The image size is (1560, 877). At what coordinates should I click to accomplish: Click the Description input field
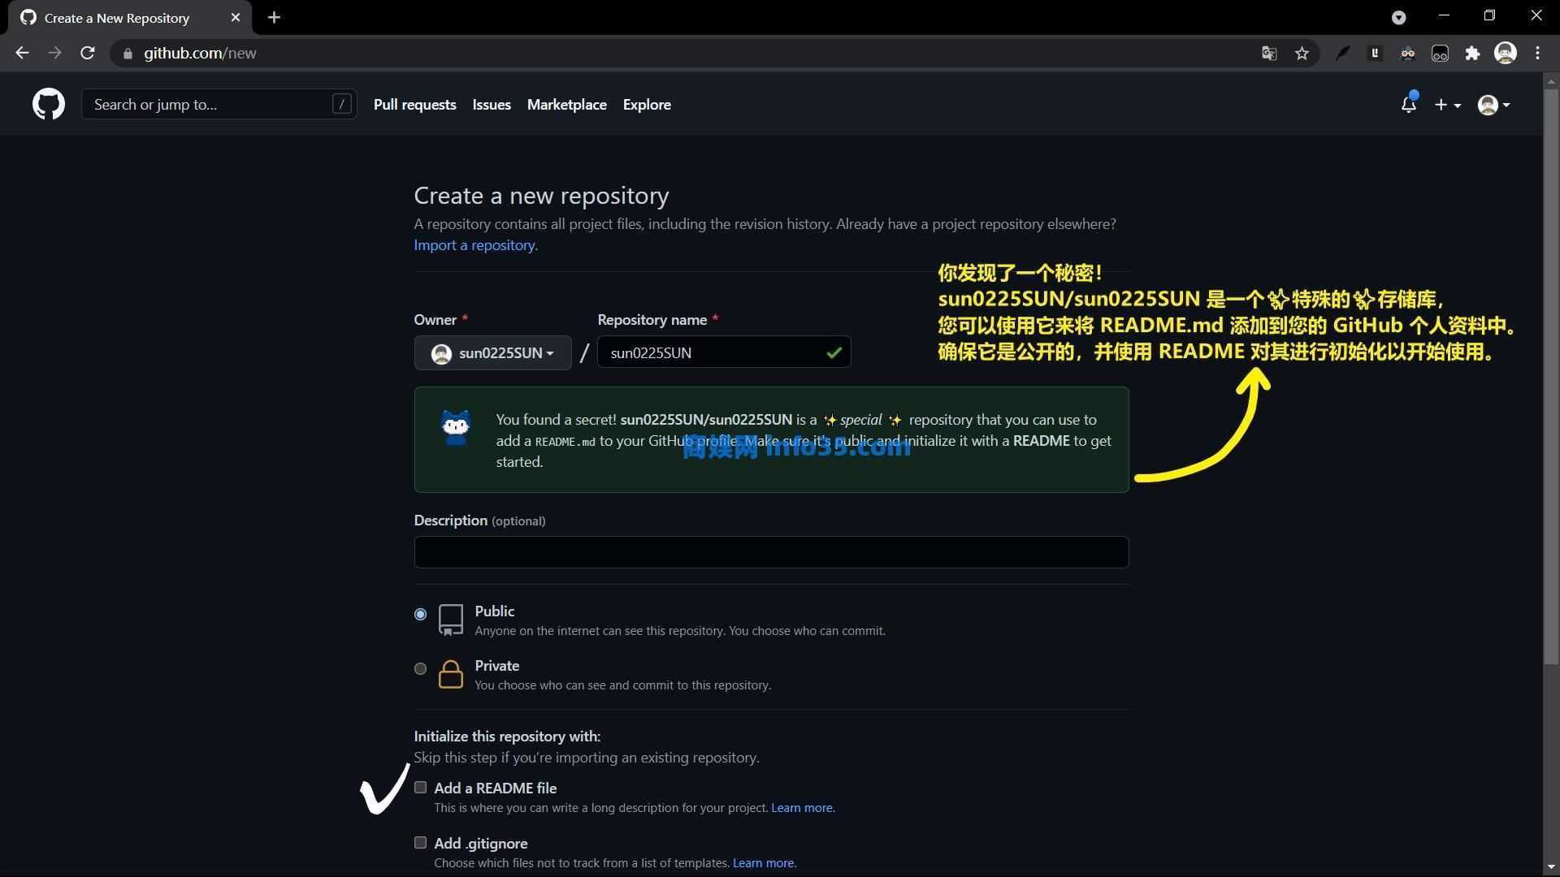[771, 552]
